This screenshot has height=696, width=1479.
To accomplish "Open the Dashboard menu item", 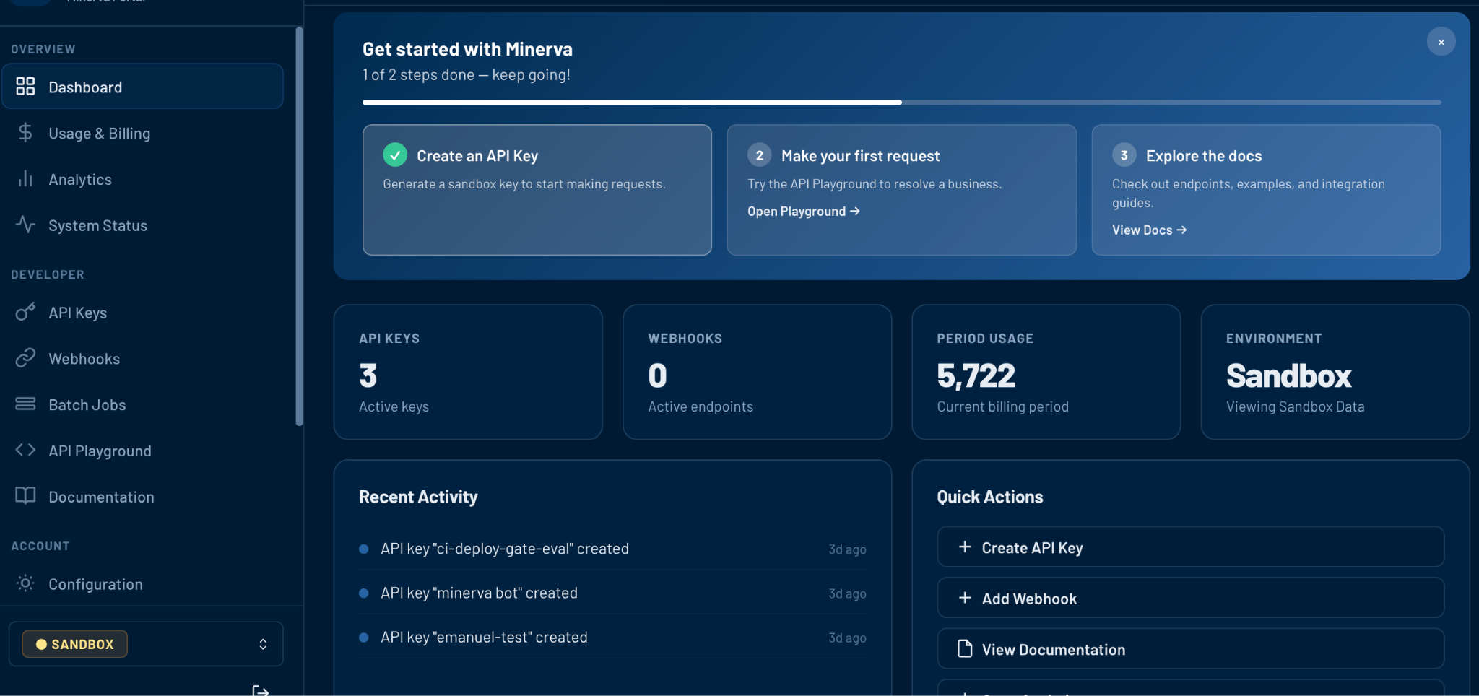I will pos(142,87).
